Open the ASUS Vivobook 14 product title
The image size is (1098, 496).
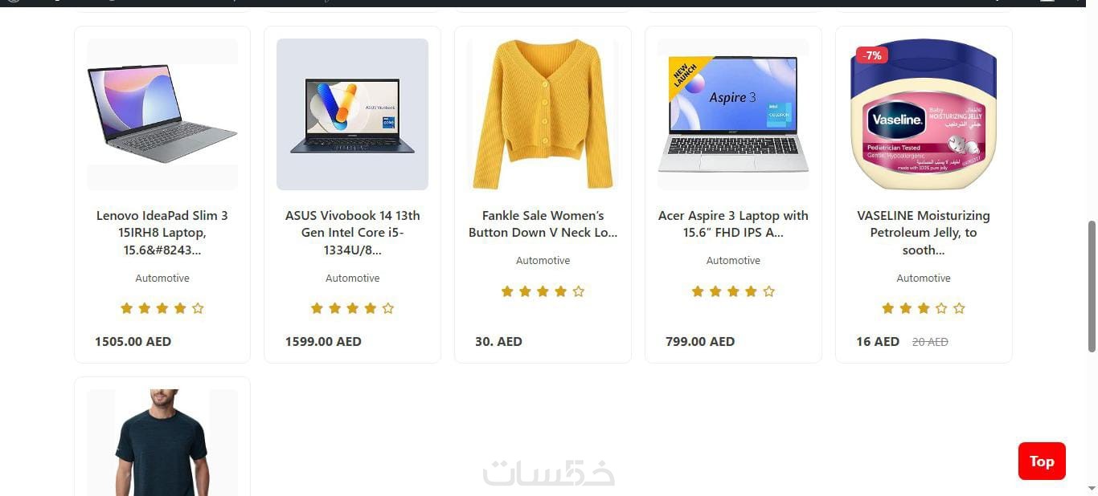tap(353, 233)
